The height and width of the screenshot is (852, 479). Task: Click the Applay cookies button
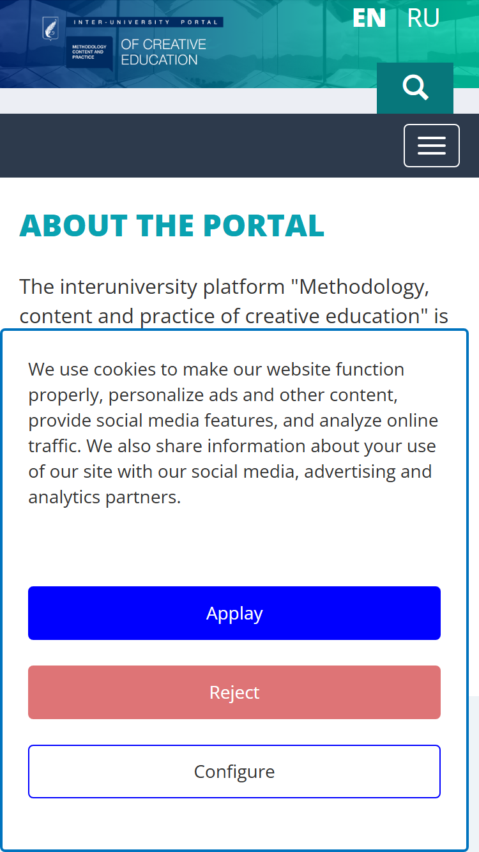[x=234, y=613]
